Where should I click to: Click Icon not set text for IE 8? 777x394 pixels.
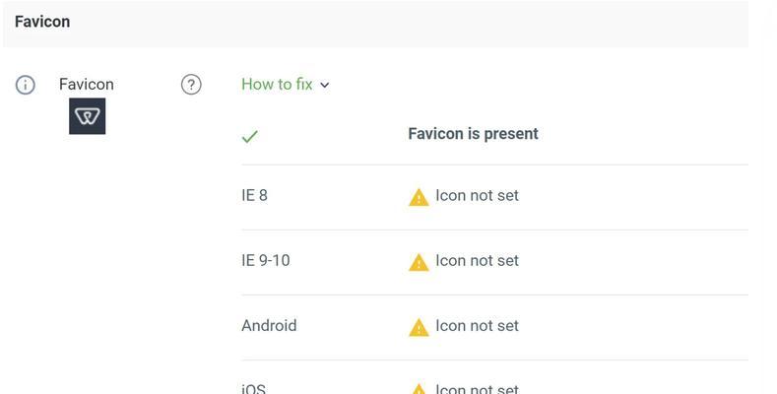point(478,195)
